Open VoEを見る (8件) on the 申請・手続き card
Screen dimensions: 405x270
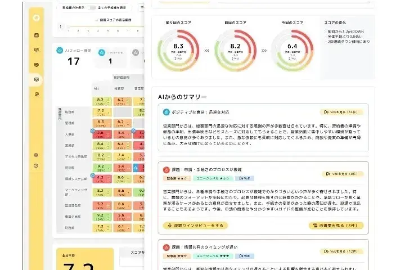pyautogui.click(x=343, y=174)
